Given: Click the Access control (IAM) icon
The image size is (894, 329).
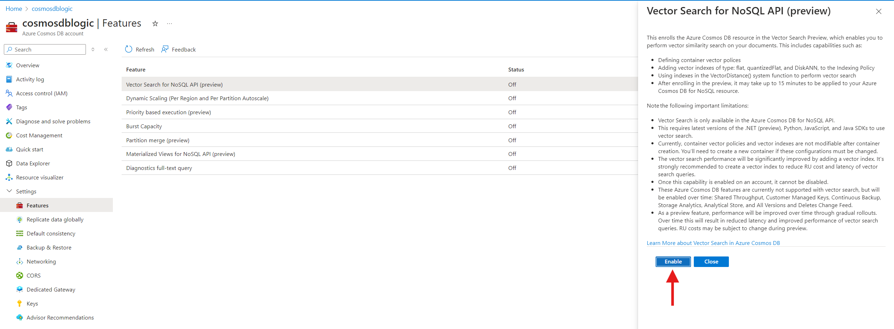Looking at the screenshot, I should click(x=9, y=93).
